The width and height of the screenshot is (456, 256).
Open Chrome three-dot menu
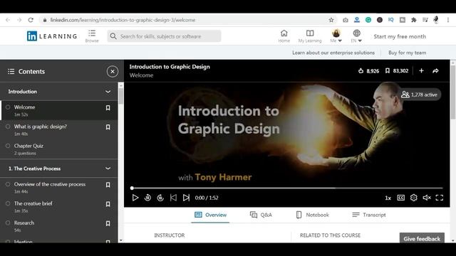point(448,20)
